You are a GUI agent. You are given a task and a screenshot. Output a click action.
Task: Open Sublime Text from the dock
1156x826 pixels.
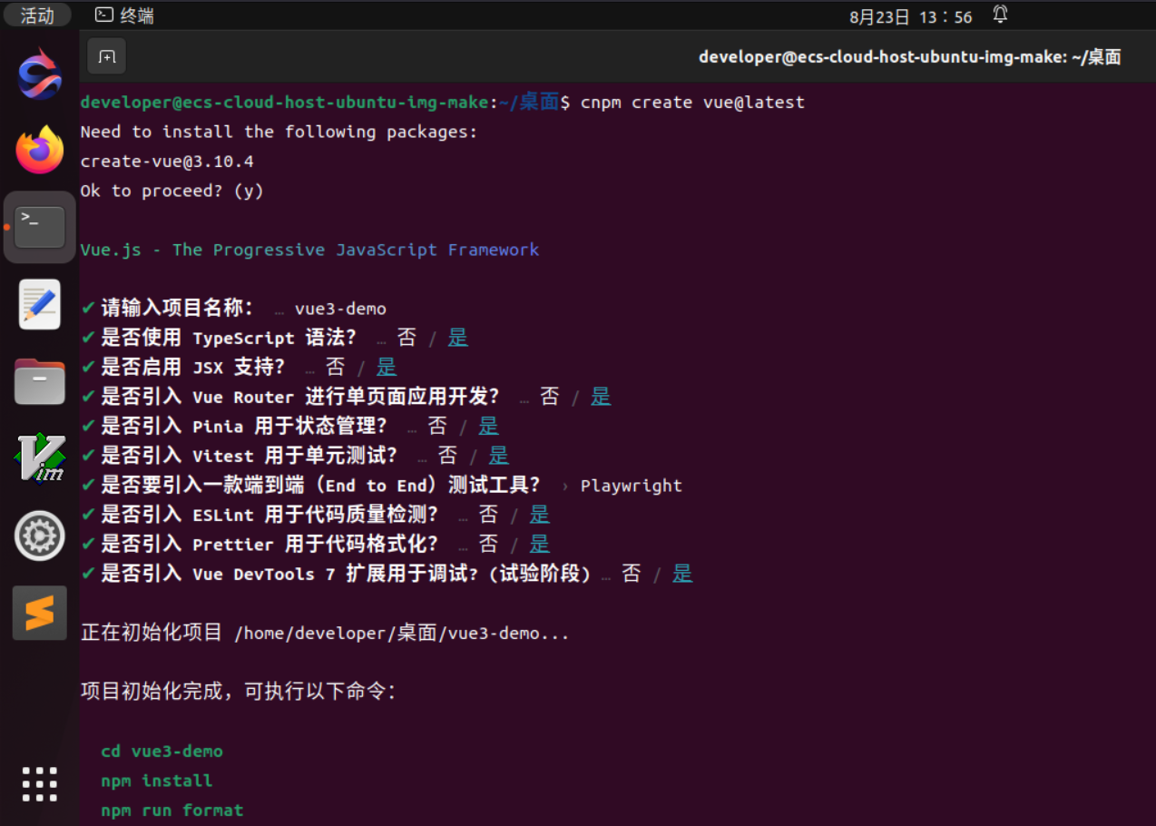(39, 612)
